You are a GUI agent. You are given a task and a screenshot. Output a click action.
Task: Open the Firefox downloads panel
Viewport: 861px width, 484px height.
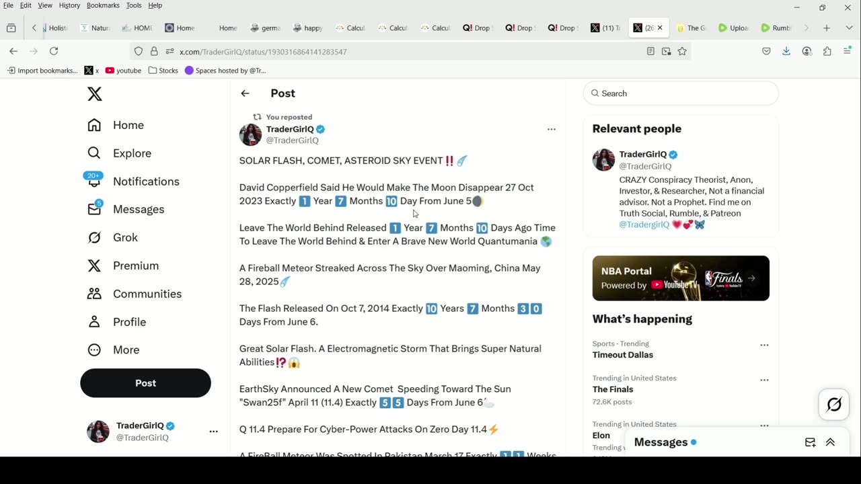click(786, 51)
